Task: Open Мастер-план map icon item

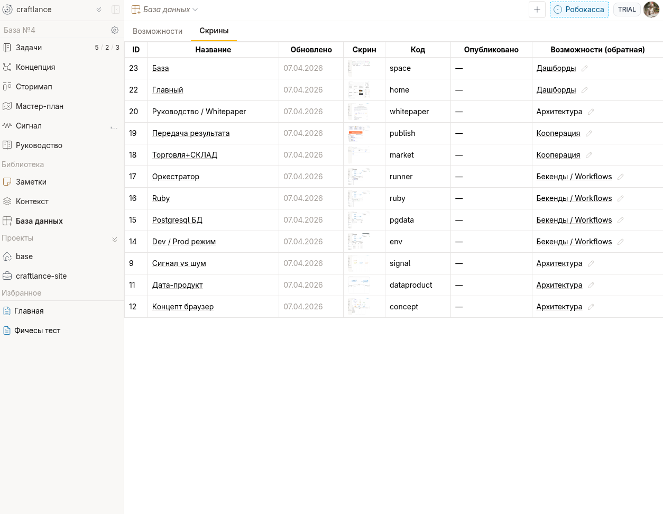Action: (7, 106)
